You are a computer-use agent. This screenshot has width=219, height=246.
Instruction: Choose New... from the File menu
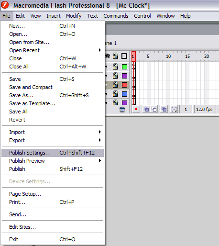click(53, 26)
